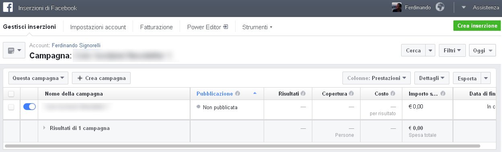Click the info icon beside Copertura
This screenshot has height=152, width=502.
(x=351, y=94)
